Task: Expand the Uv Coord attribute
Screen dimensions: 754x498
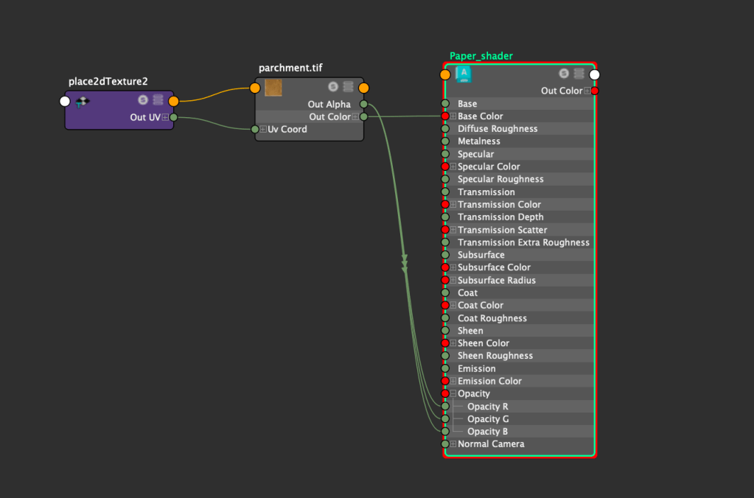Action: pos(263,130)
